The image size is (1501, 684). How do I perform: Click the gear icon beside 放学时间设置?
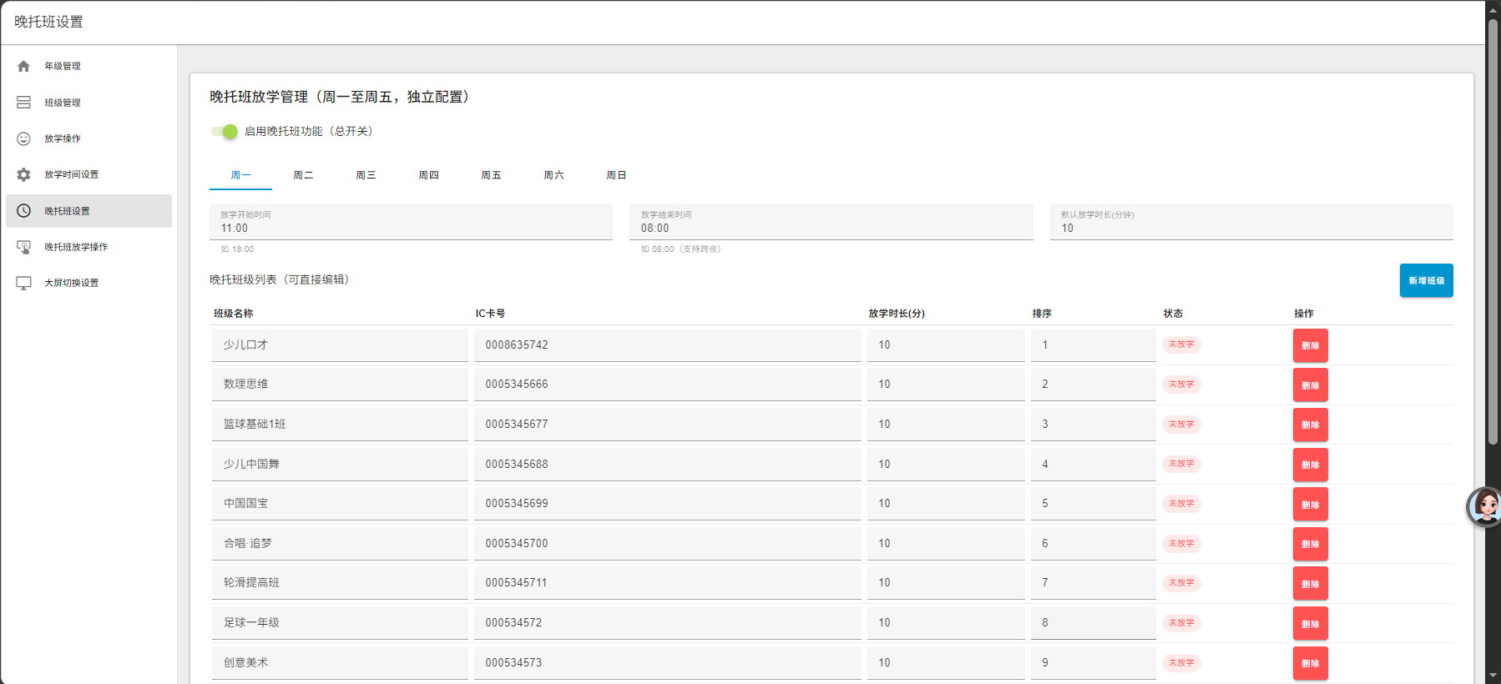tap(23, 174)
